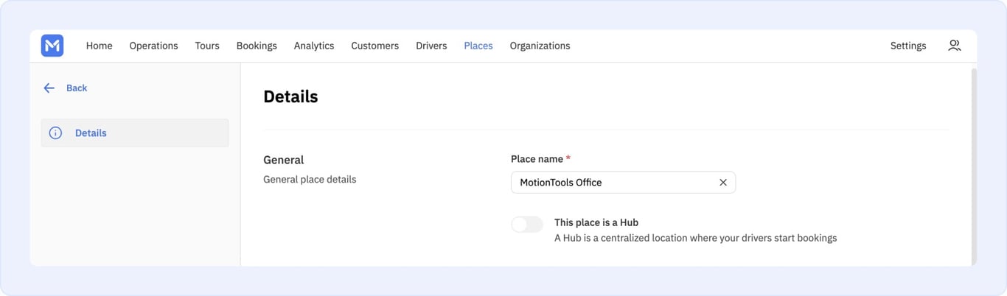Click the Back link in sidebar
1007x296 pixels.
[77, 88]
